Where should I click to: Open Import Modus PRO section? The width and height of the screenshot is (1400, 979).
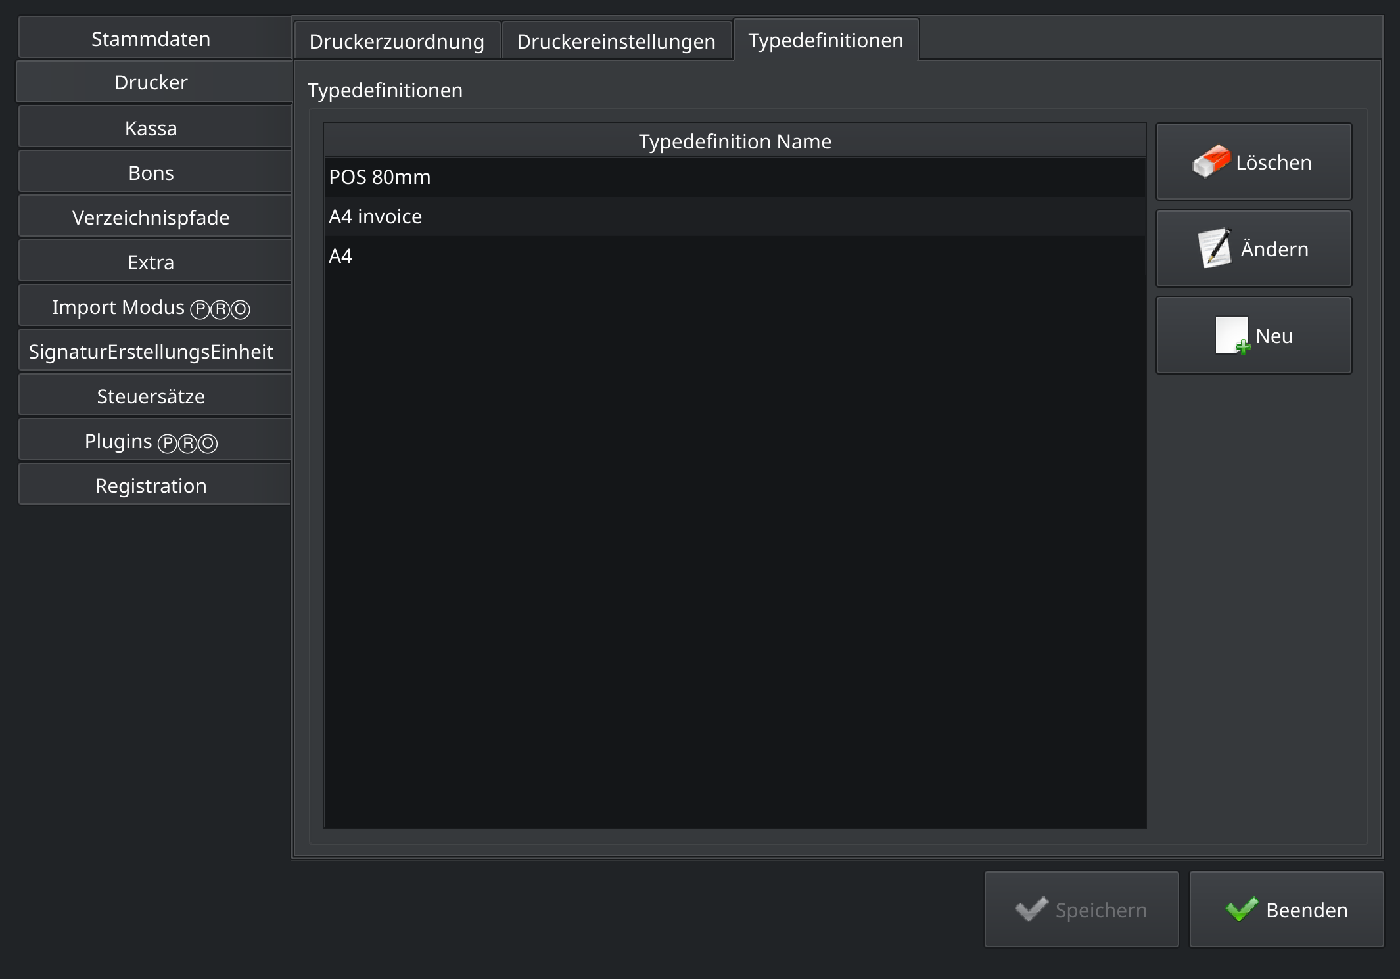[x=154, y=307]
